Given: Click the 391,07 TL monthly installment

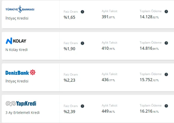Looking at the screenshot, I should 108,17.
